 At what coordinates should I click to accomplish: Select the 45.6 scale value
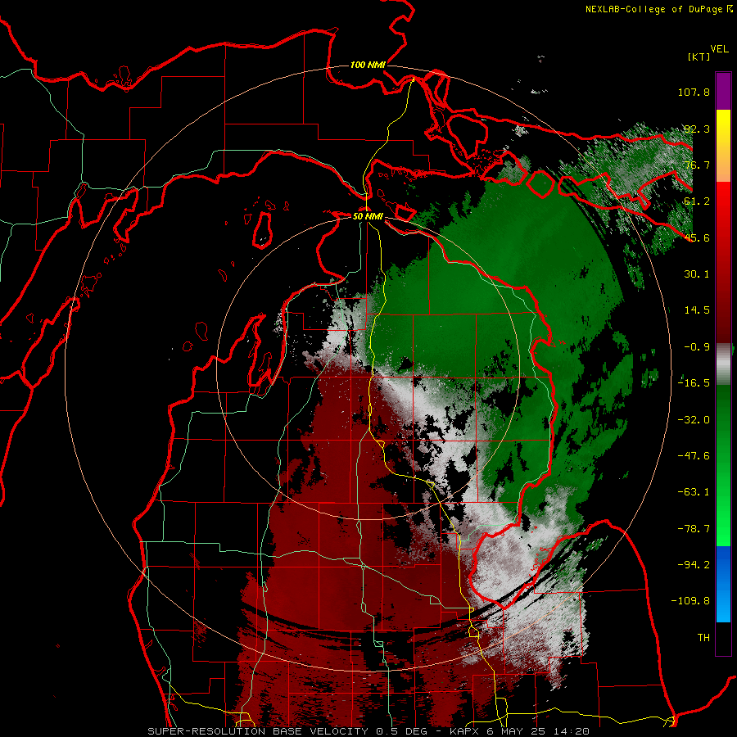coord(697,237)
